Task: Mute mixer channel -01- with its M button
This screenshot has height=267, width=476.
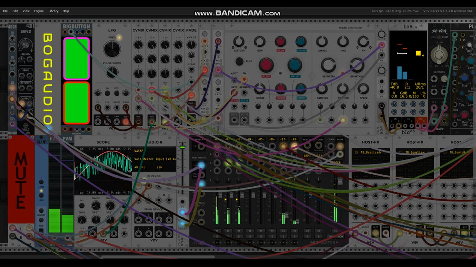Action: tap(217, 231)
